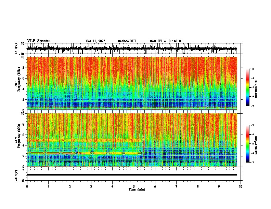271x209 pixels.
Task: Click the '-3' value on the ch.1 colorbar
Action: coord(252,69)
